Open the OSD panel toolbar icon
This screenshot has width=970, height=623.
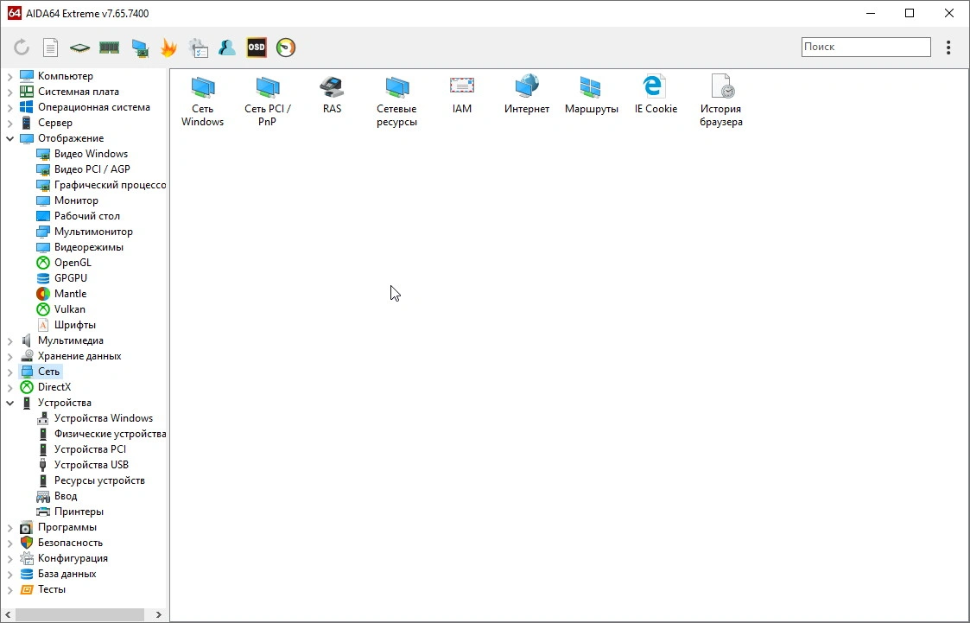pos(257,48)
